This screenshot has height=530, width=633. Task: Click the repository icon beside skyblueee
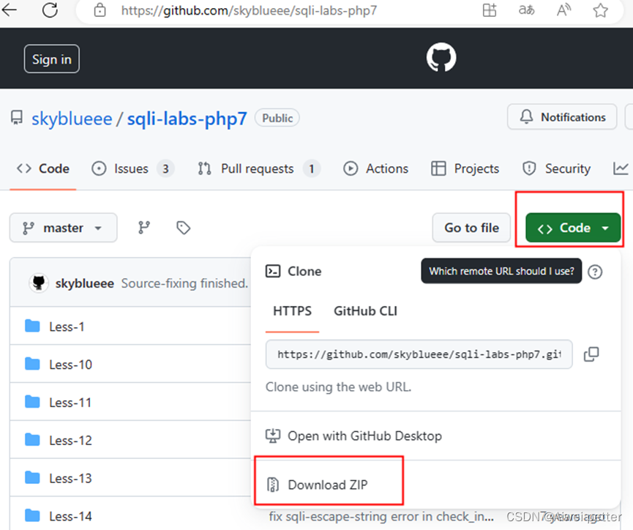pyautogui.click(x=17, y=118)
